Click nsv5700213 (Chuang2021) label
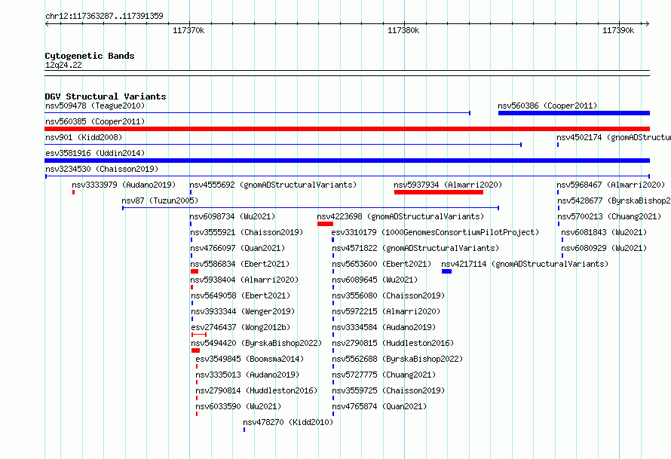The image size is (671, 459). 609,216
